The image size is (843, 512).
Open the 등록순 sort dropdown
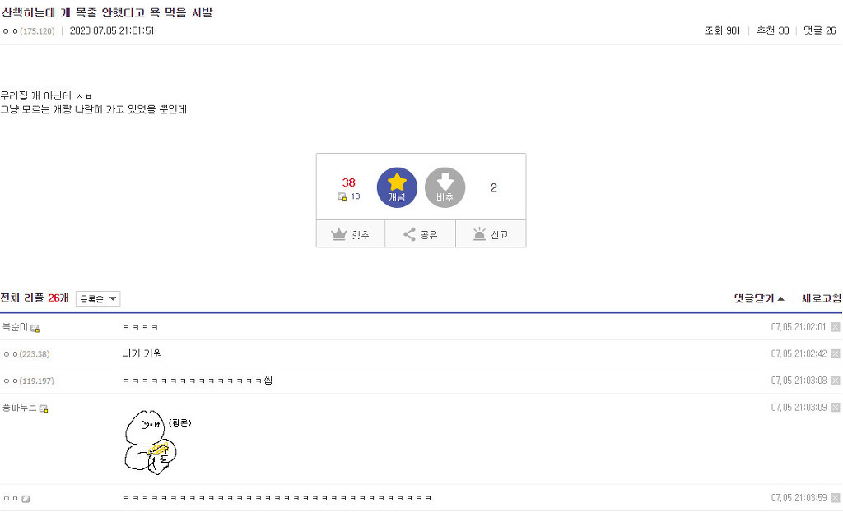(x=98, y=298)
